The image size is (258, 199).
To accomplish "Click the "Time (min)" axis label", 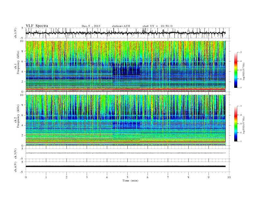I will [130, 180].
